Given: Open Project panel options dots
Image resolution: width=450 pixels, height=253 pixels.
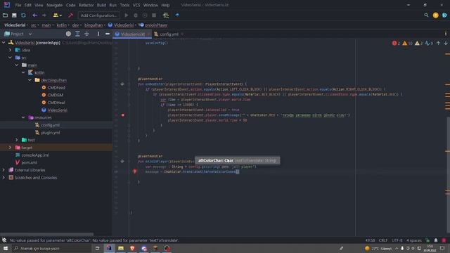Looking at the screenshot, I should (98, 34).
